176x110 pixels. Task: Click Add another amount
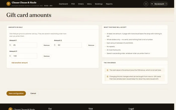point(20,63)
